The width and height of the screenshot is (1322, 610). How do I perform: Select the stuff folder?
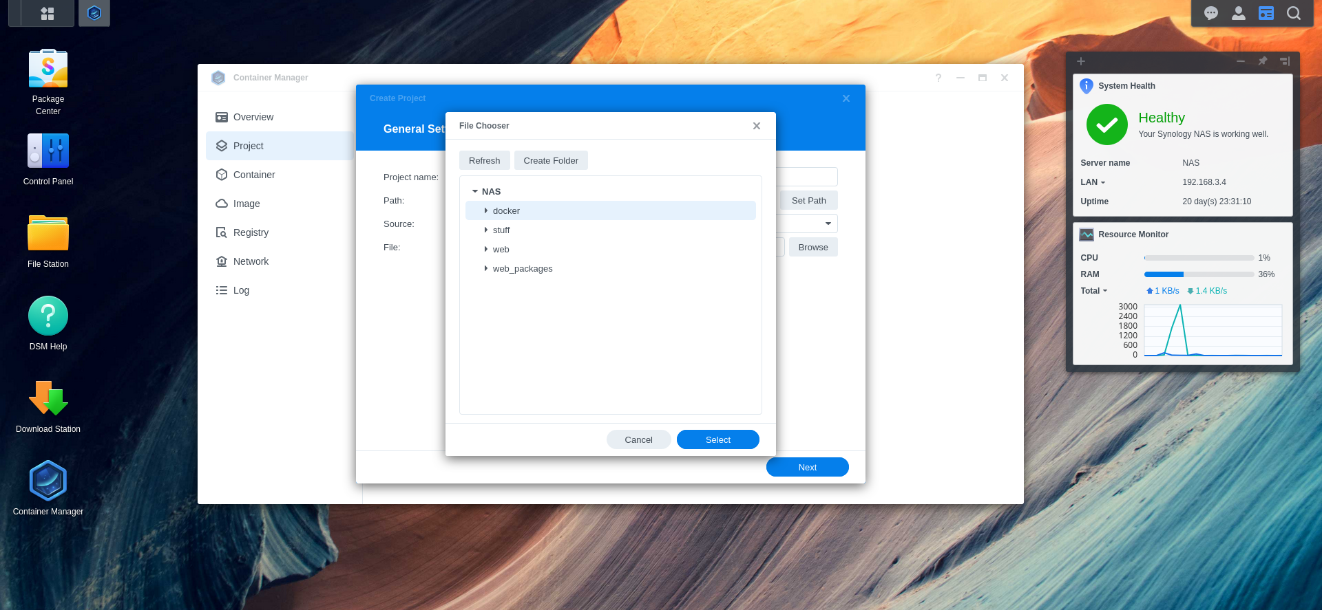[x=501, y=230]
